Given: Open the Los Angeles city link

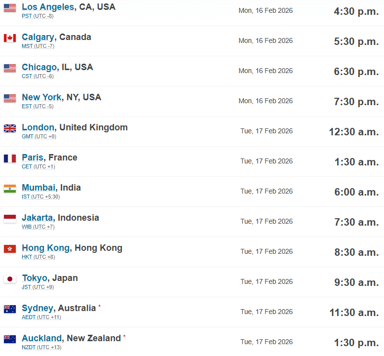Looking at the screenshot, I should 48,7.
